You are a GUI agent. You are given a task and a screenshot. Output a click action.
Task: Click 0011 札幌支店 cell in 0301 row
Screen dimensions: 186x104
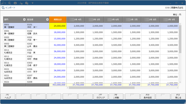click(x=14, y=51)
